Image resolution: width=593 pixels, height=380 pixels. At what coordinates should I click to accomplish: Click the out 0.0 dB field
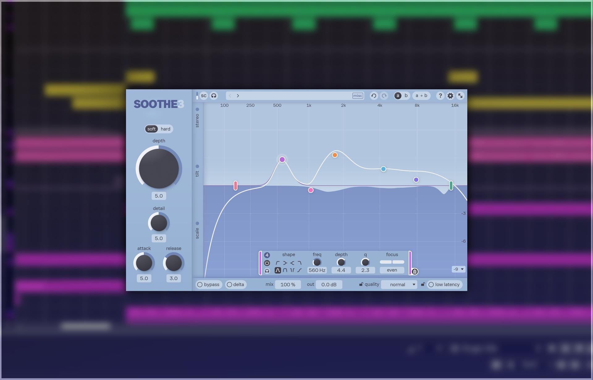[x=329, y=285]
